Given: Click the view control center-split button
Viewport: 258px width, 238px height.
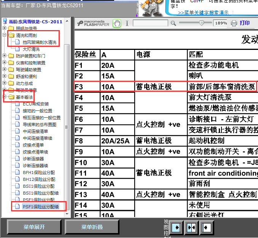Looking at the screenshot, I should (x=191, y=227).
